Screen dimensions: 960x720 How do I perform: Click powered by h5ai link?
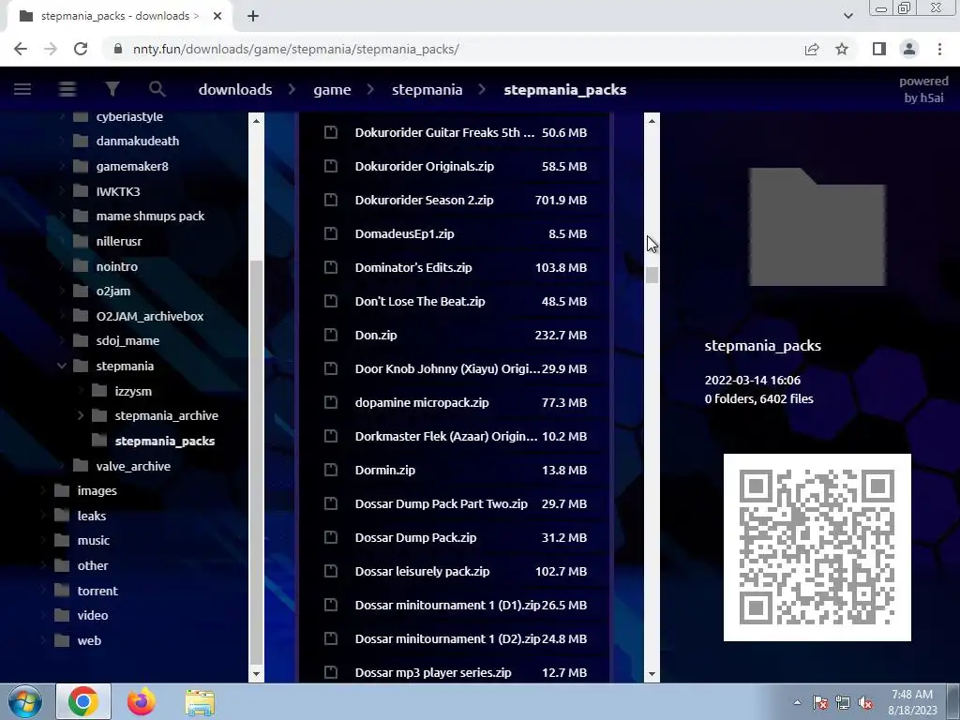[923, 89]
